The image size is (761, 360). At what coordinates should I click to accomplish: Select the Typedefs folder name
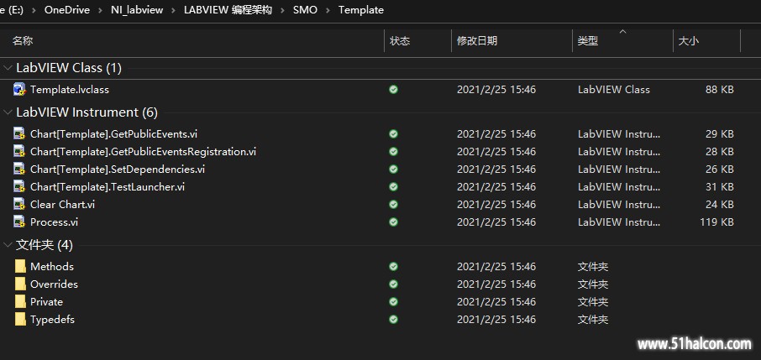tap(52, 319)
